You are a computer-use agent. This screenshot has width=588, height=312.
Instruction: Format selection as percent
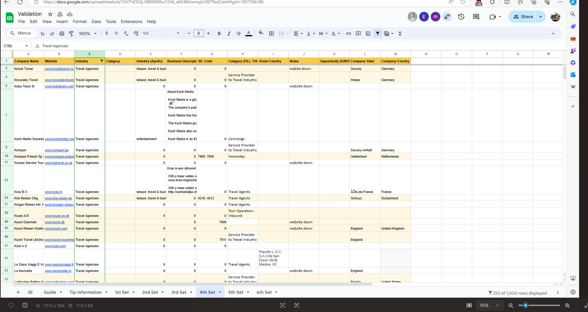(x=116, y=33)
